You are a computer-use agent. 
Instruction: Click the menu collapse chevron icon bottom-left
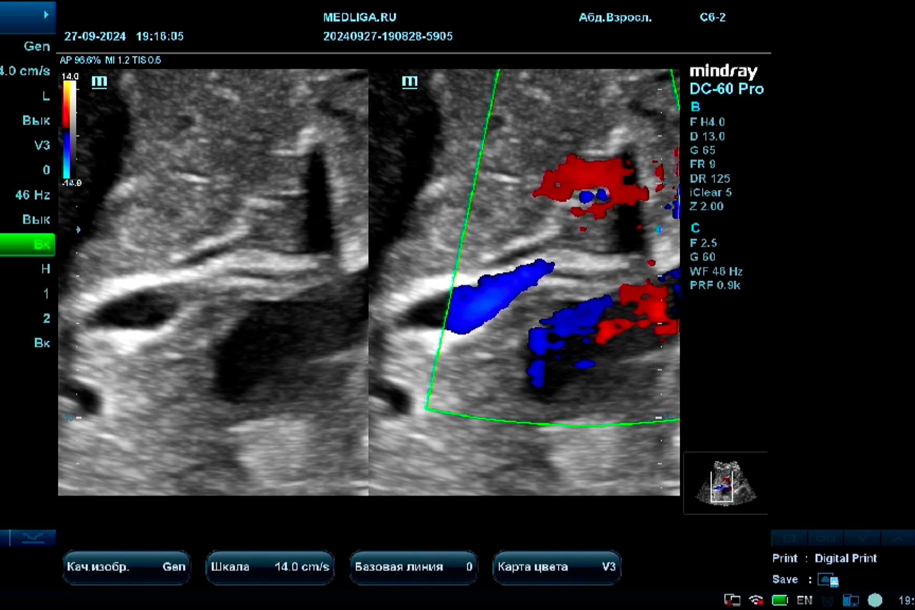pyautogui.click(x=33, y=538)
